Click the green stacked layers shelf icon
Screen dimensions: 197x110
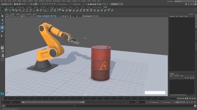click(37, 10)
